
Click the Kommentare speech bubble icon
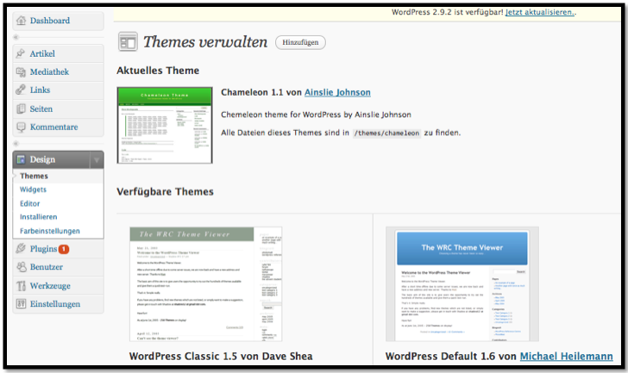point(21,127)
